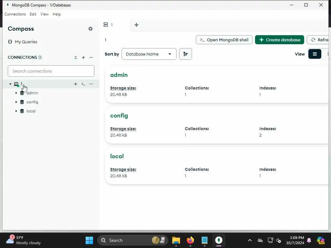
Task: Open Notepad from taskbar
Action: point(204,240)
